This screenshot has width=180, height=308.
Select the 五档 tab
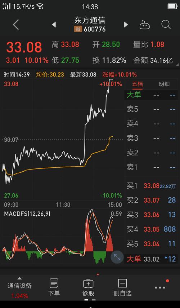point(137,84)
